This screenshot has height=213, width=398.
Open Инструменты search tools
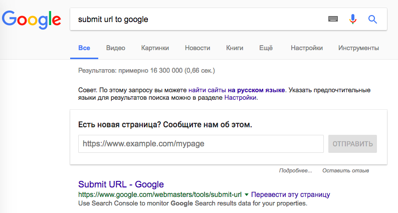pos(358,48)
